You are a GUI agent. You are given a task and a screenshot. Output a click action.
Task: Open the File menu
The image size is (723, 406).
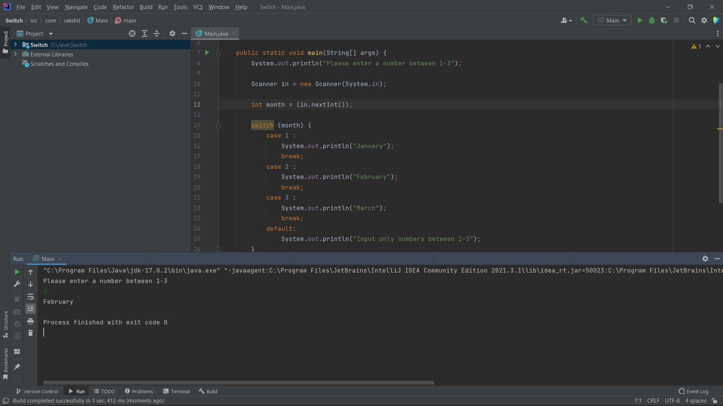pyautogui.click(x=20, y=7)
